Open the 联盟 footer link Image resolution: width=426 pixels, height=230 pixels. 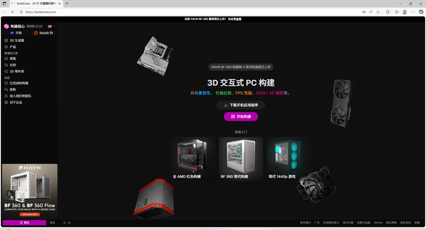(x=417, y=223)
